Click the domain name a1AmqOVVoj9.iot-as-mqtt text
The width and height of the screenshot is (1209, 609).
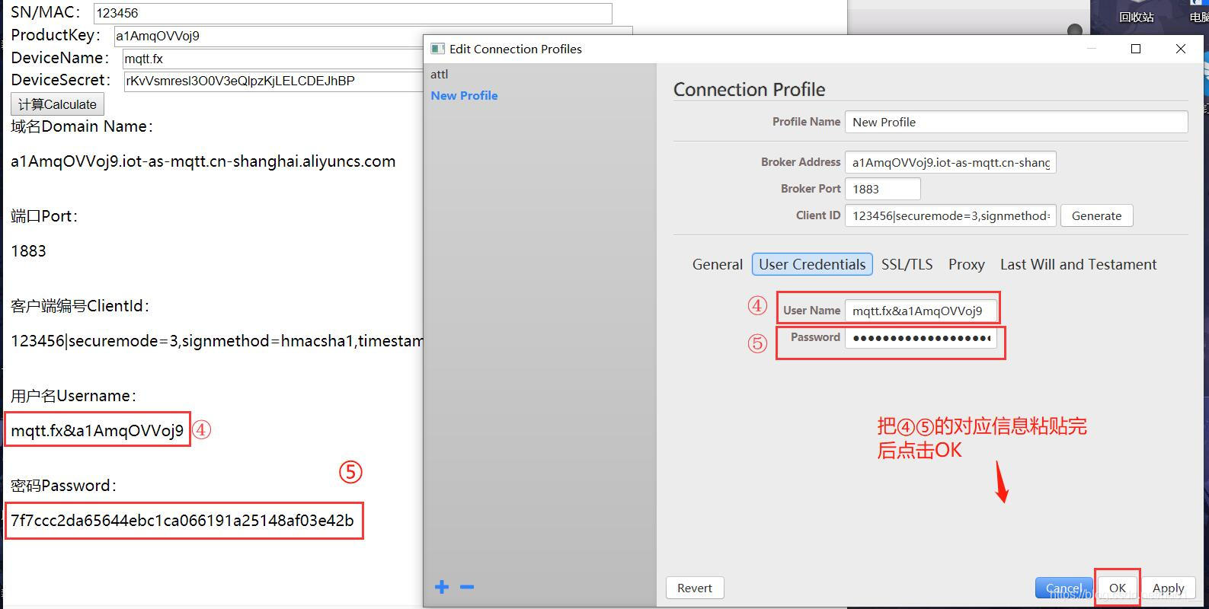[x=203, y=161]
